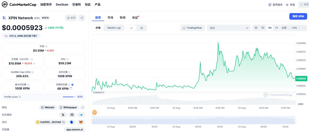Open 社区 menu
The width and height of the screenshot is (309, 132).
[88, 5]
